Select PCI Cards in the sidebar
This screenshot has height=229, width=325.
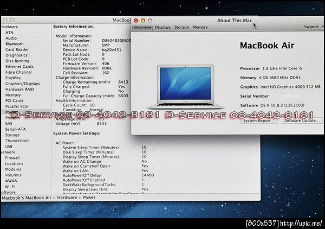tap(14, 101)
